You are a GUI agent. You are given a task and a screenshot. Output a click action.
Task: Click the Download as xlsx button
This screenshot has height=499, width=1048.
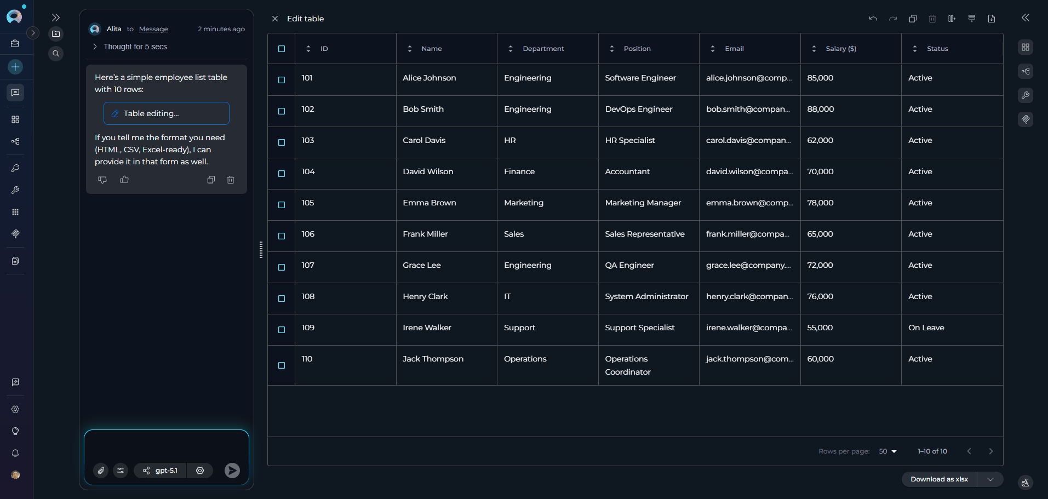coord(938,479)
